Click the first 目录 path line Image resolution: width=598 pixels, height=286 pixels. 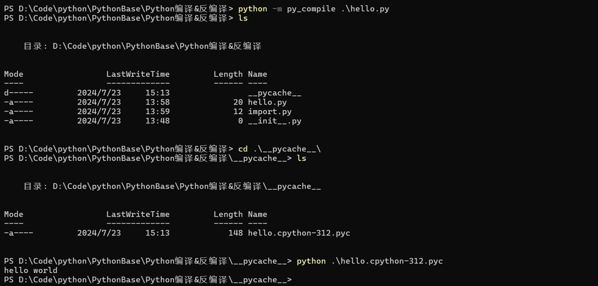pos(143,46)
